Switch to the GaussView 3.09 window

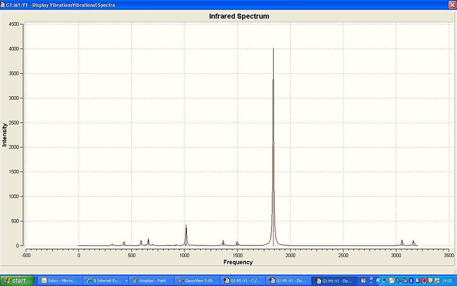pos(197,281)
